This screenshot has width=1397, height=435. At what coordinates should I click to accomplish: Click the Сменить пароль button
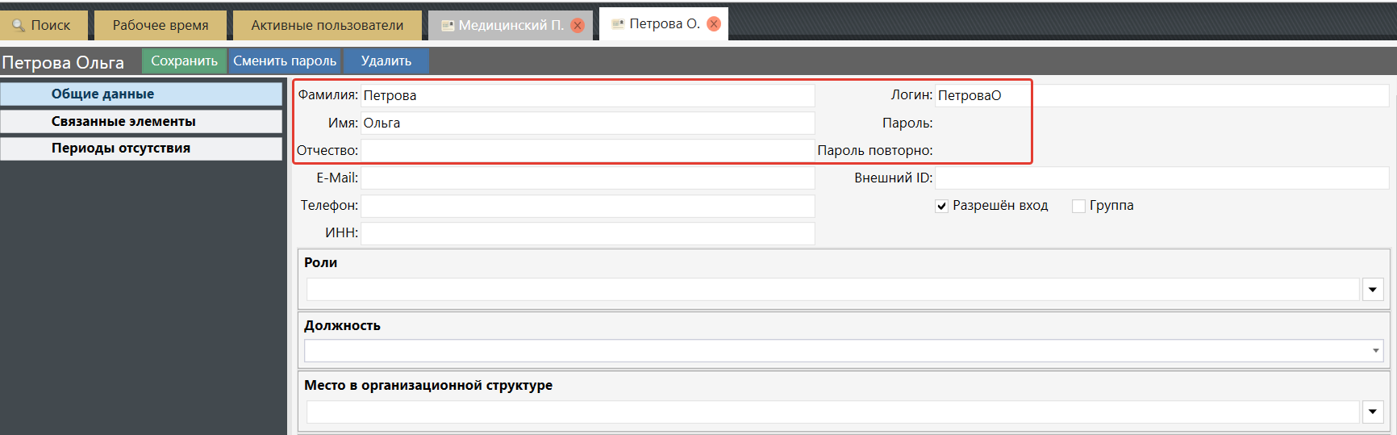point(285,61)
